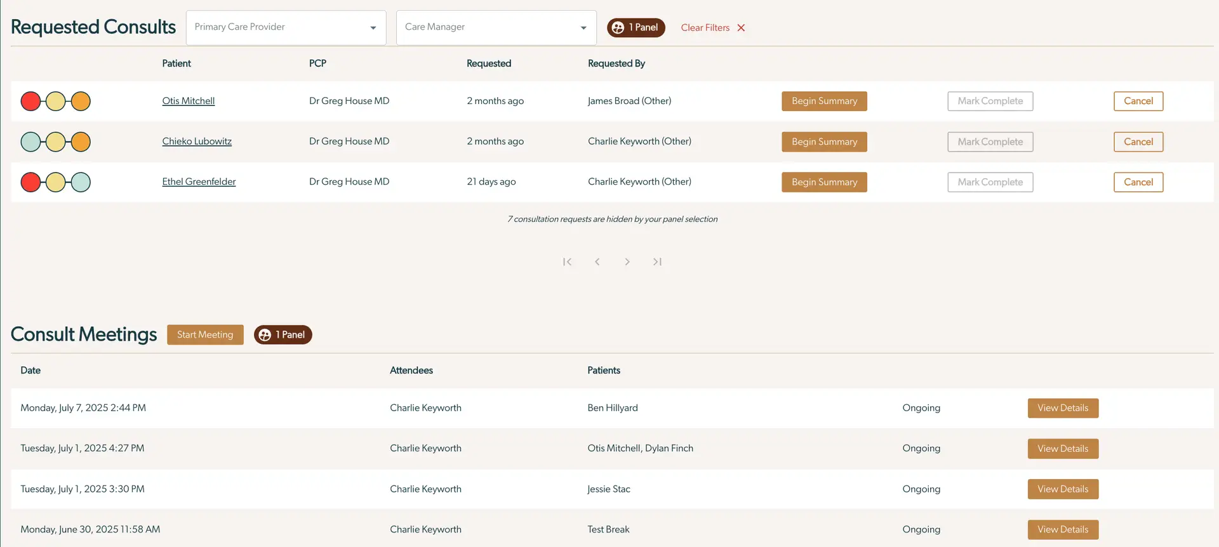Expand the Care Manager dropdown
This screenshot has width=1219, height=547.
pos(496,27)
